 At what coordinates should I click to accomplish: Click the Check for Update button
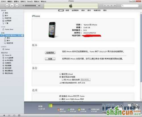pyautogui.click(x=50, y=53)
